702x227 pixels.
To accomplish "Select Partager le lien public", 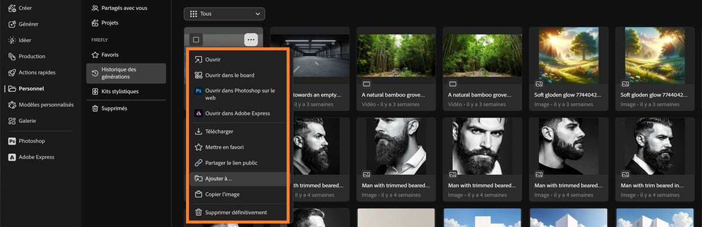I will (x=238, y=163).
